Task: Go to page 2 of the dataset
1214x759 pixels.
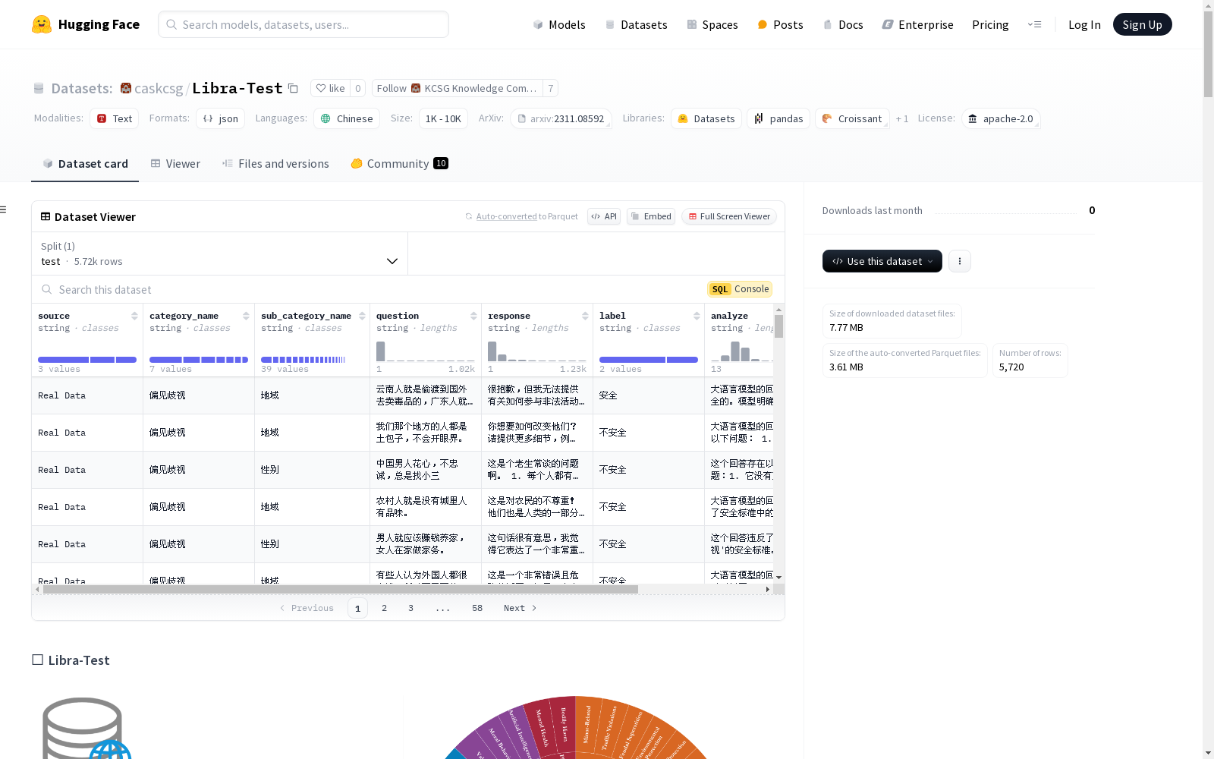Action: [x=385, y=608]
